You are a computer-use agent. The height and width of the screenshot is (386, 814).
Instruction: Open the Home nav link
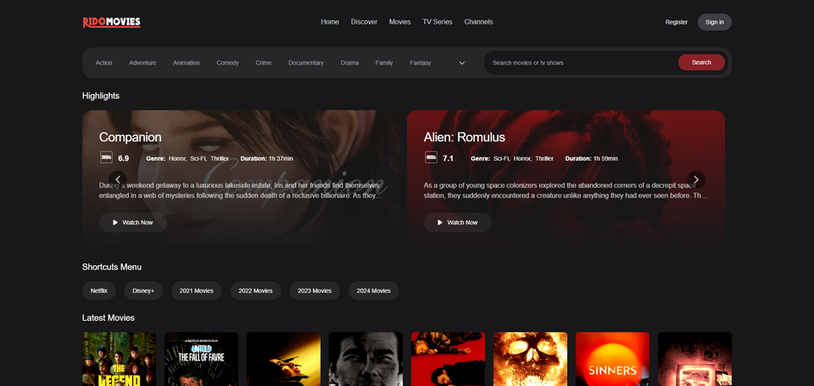[330, 22]
